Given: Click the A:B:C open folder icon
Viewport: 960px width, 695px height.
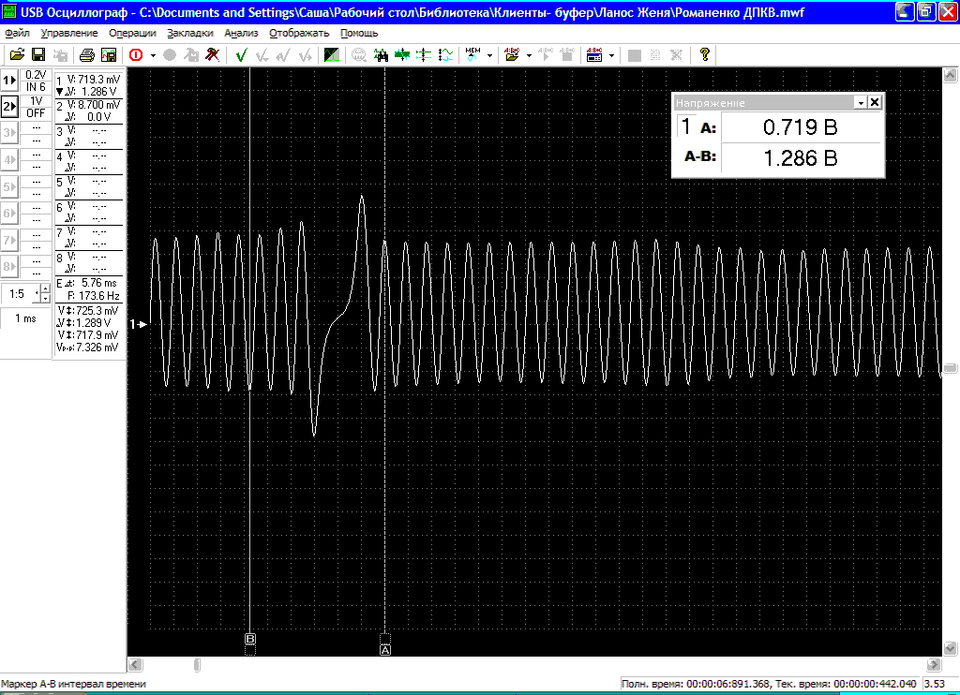Looking at the screenshot, I should pos(512,55).
